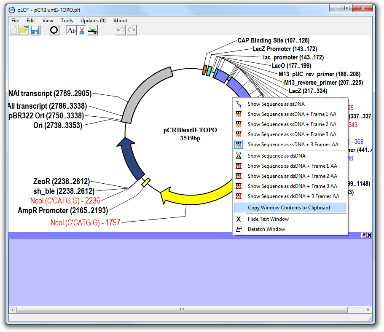Image resolution: width=384 pixels, height=332 pixels.
Task: Click the black circle plasmid toolbar icon
Action: (x=54, y=30)
